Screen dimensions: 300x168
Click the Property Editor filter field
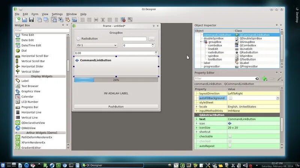click(x=226, y=78)
